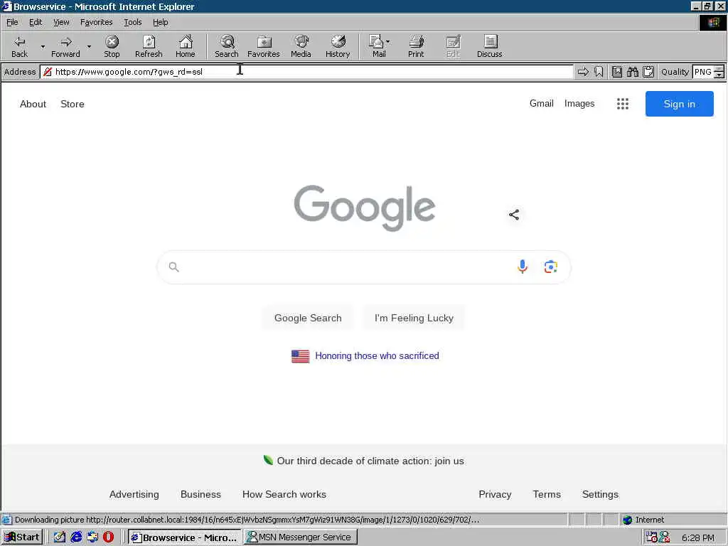This screenshot has width=728, height=546.
Task: Start voice search with microphone icon
Action: (523, 267)
